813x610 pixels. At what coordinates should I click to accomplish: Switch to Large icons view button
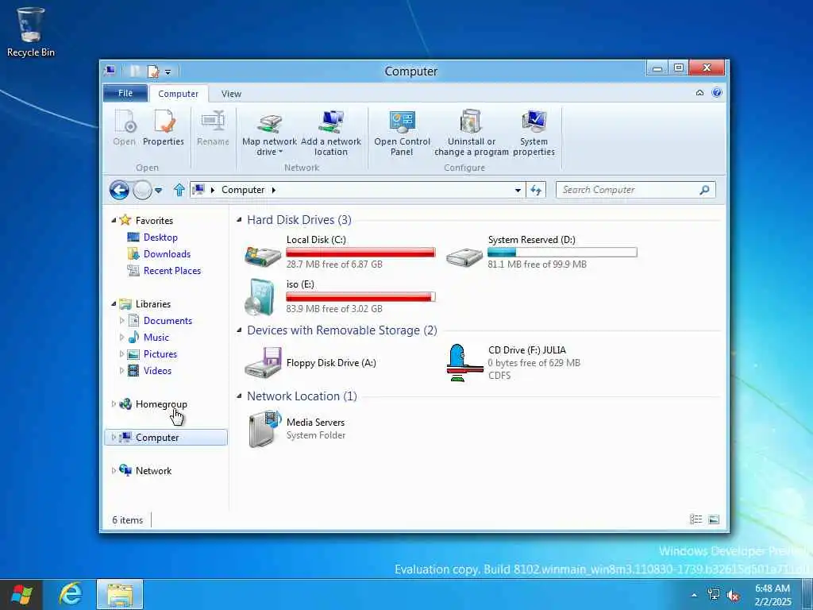714,519
